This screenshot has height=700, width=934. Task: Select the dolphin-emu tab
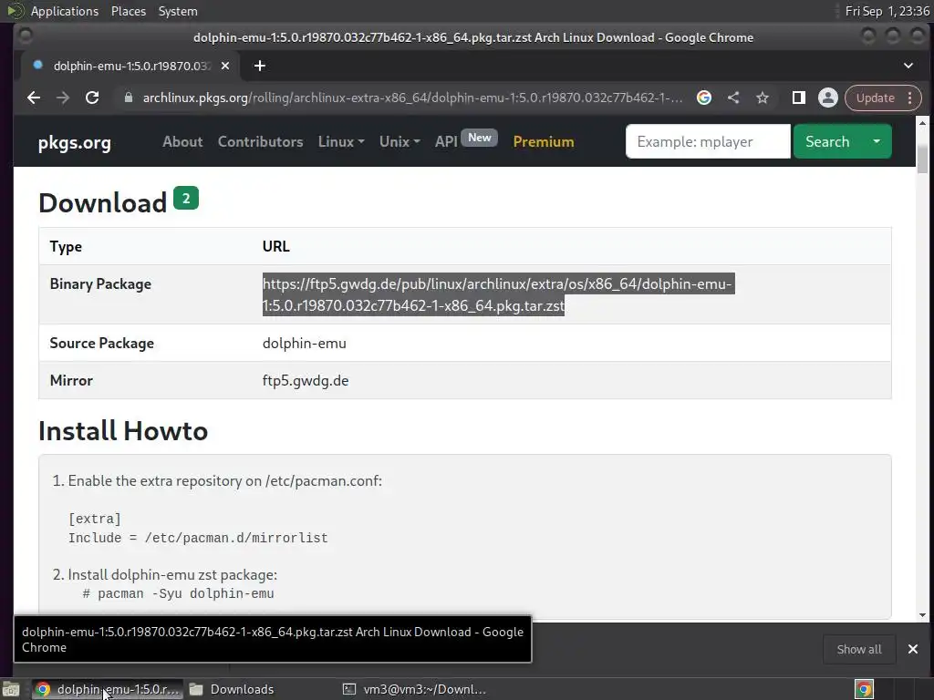pyautogui.click(x=131, y=66)
